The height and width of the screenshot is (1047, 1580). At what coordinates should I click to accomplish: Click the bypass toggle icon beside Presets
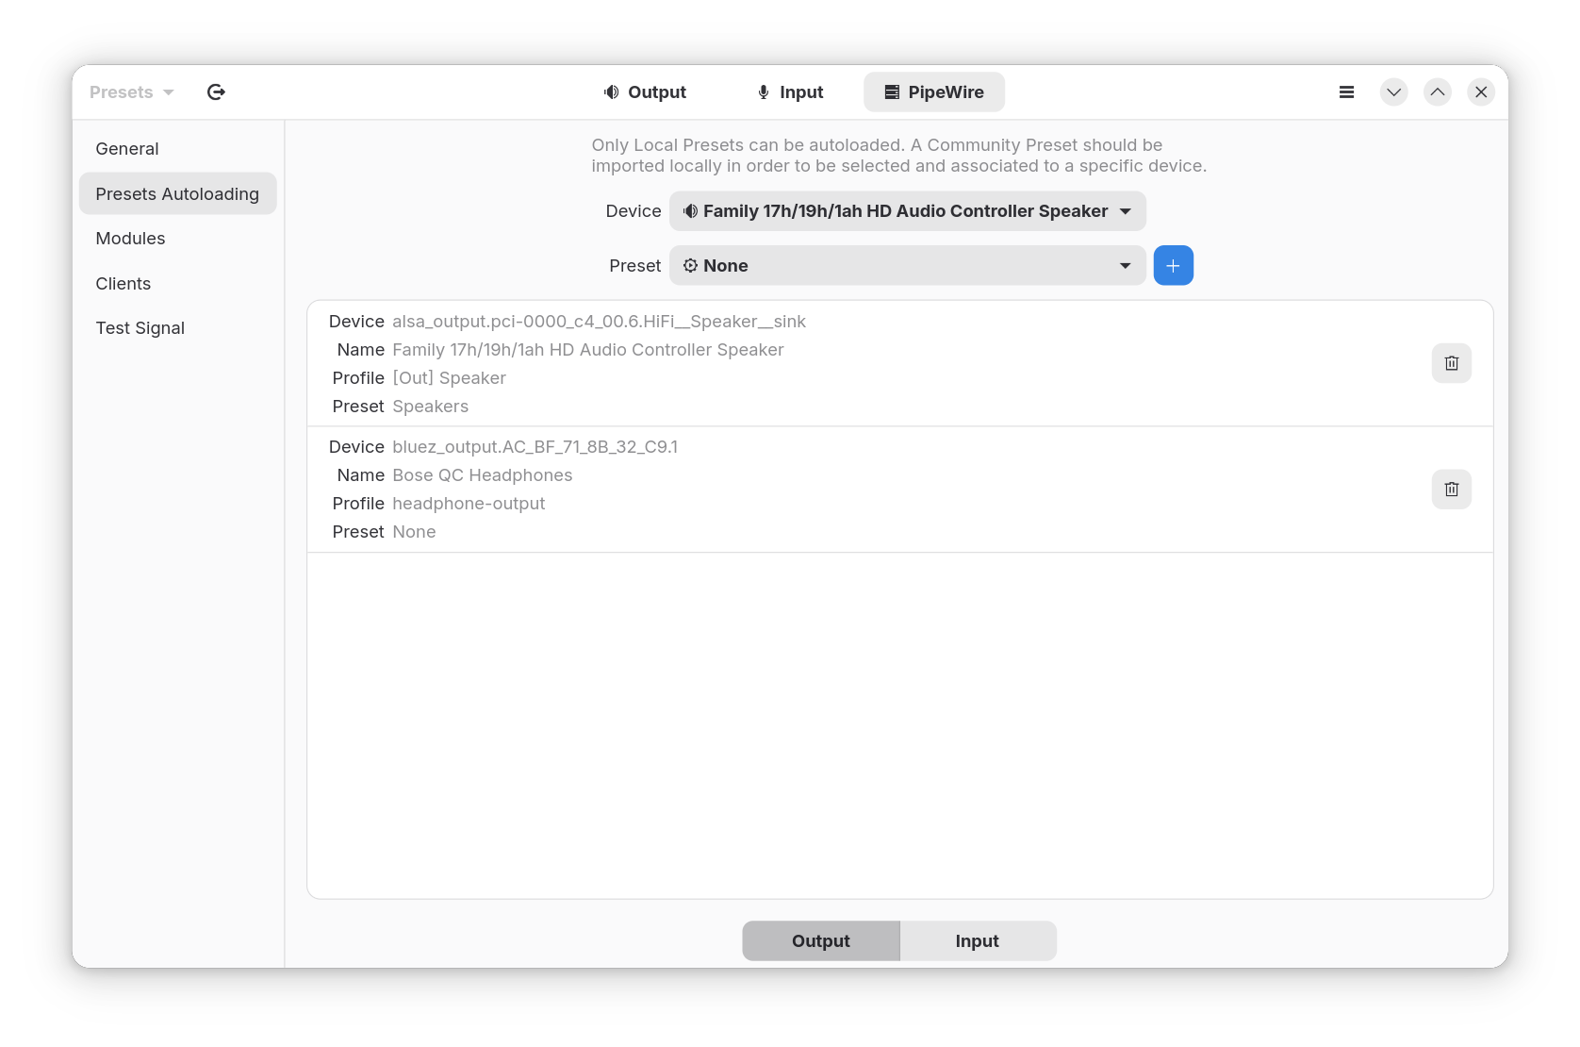[216, 92]
